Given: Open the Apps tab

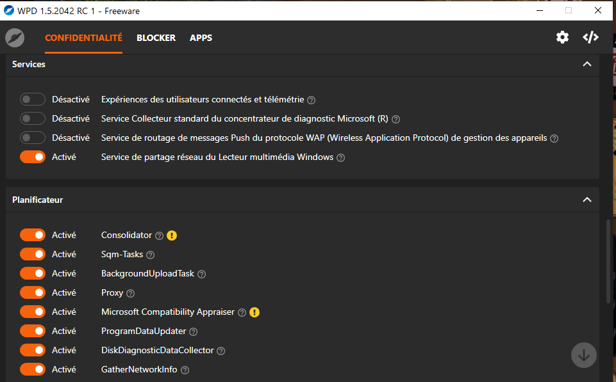Looking at the screenshot, I should [x=201, y=38].
